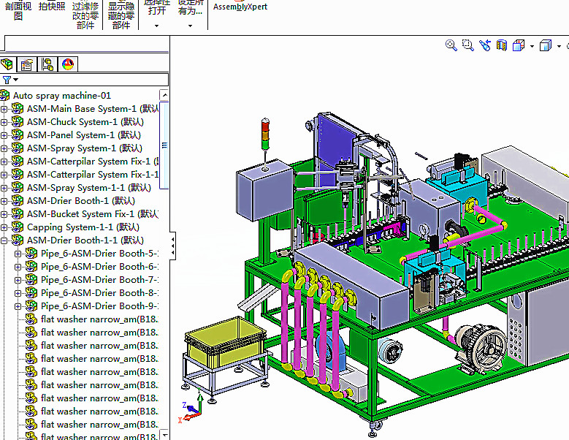Select the Zoom to Area tool

coord(467,45)
